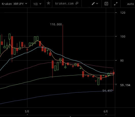Click the 110.000 high price label
This screenshot has width=135, height=117.
point(56,24)
